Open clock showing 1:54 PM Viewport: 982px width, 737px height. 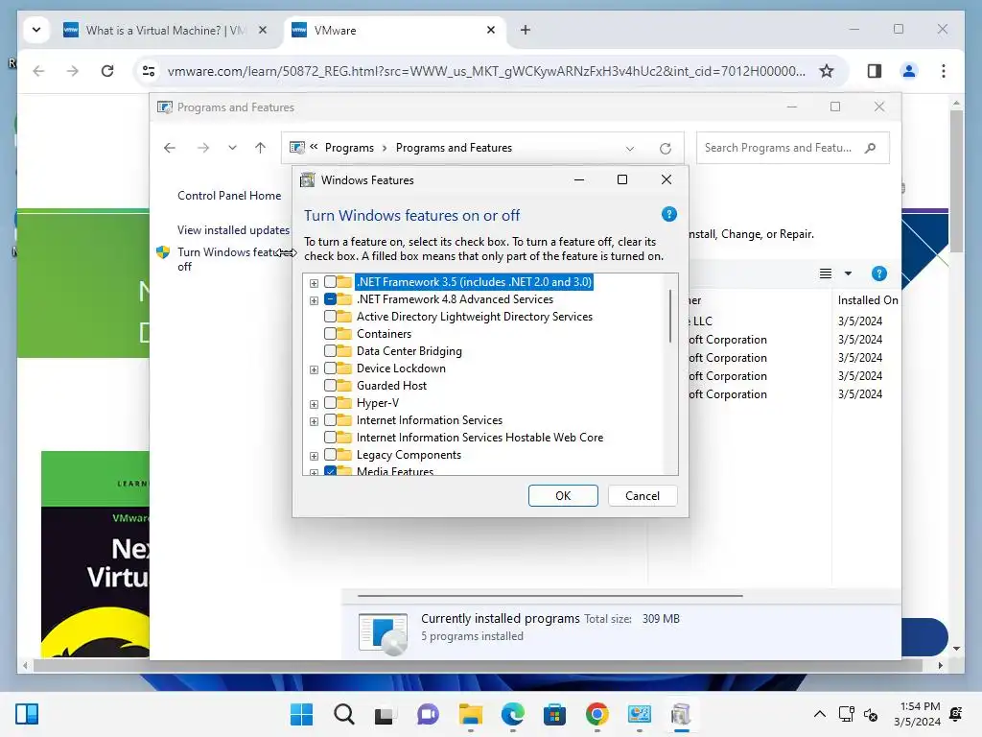(917, 714)
